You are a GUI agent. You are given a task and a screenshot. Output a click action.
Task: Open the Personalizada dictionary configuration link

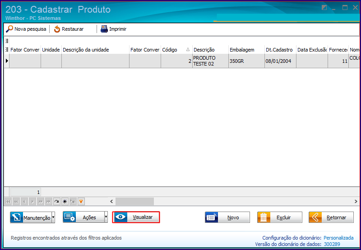338,238
